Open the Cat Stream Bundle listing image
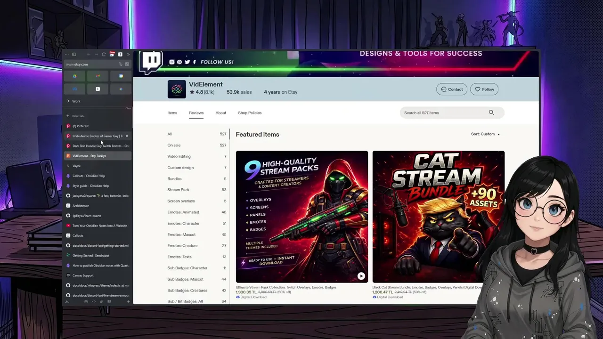Image resolution: width=603 pixels, height=339 pixels. pos(439,217)
